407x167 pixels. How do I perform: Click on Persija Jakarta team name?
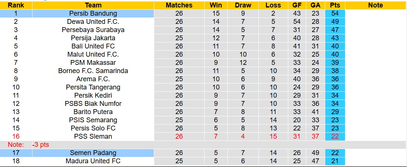(93, 38)
